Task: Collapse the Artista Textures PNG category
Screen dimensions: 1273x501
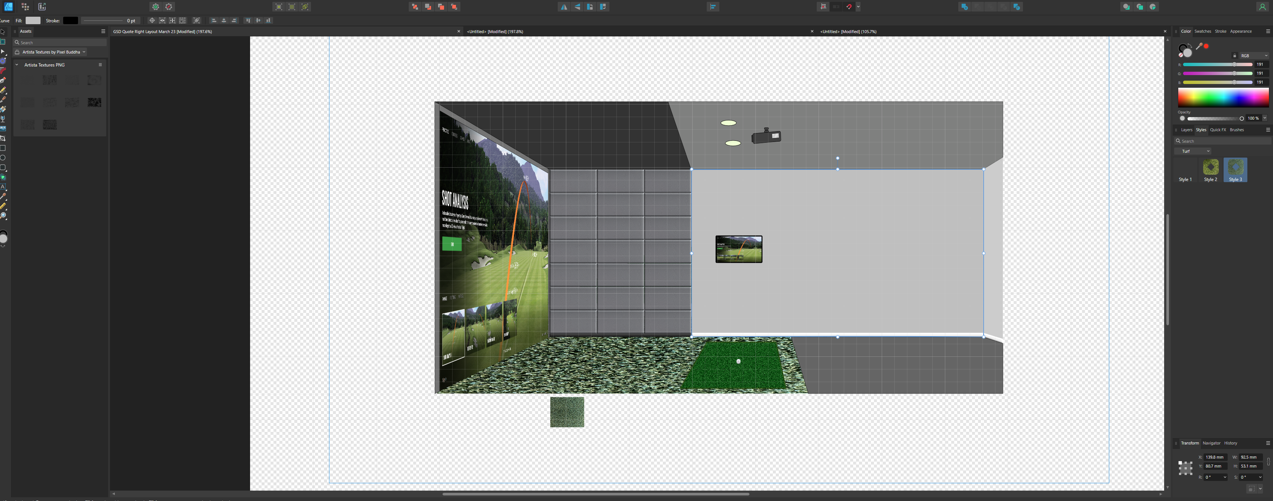Action: [17, 65]
